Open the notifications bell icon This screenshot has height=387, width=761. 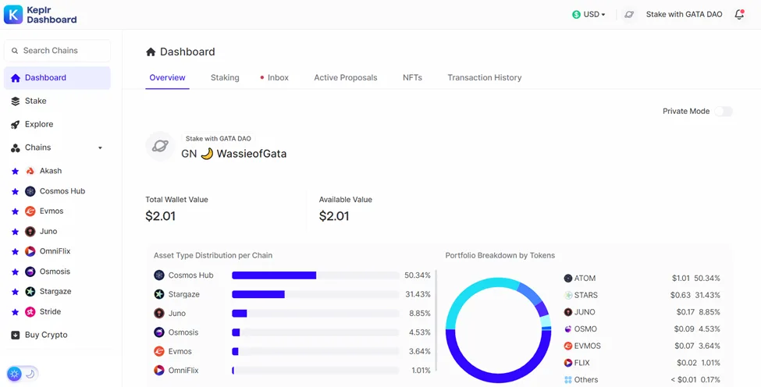click(x=739, y=15)
